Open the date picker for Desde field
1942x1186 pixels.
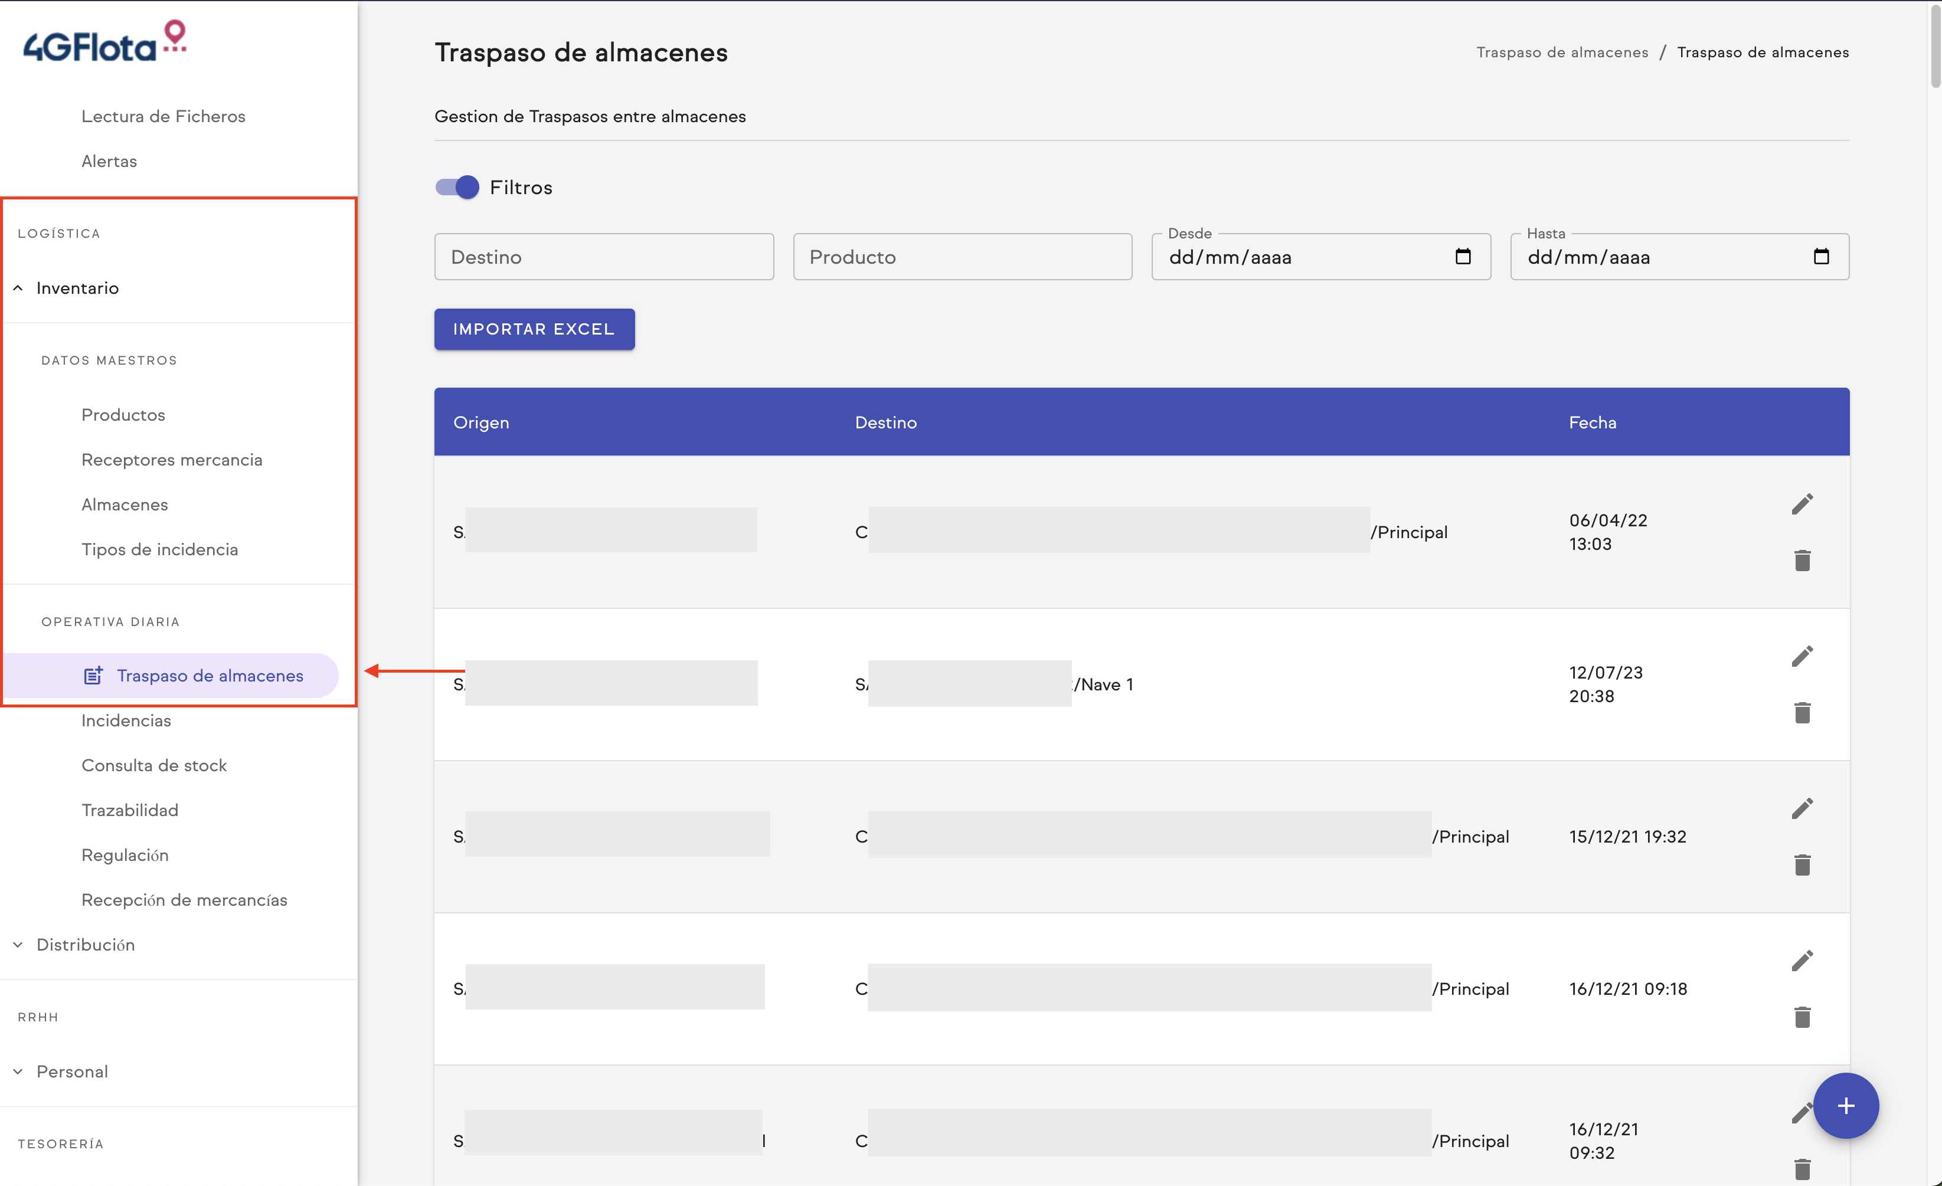coord(1464,256)
